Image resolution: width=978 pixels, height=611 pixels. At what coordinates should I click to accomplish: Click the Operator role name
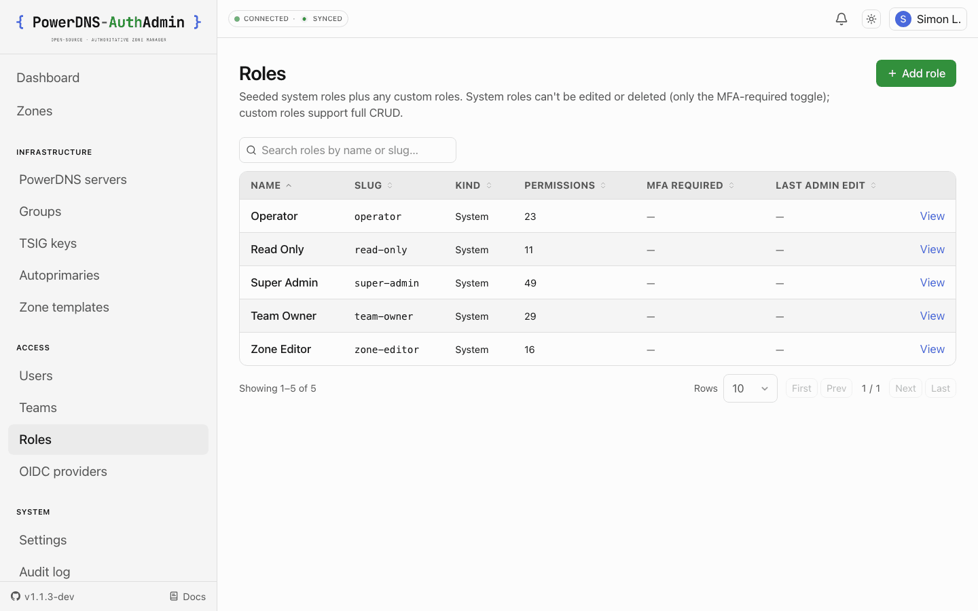274,216
